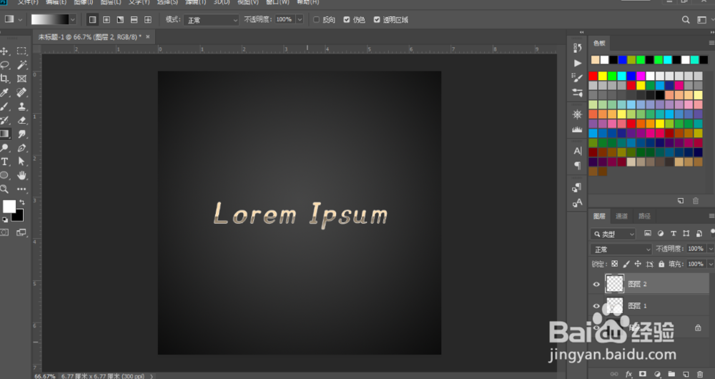This screenshot has width=715, height=379.
Task: Uncheck the 仿色 (Dither) checkbox
Action: 347,19
